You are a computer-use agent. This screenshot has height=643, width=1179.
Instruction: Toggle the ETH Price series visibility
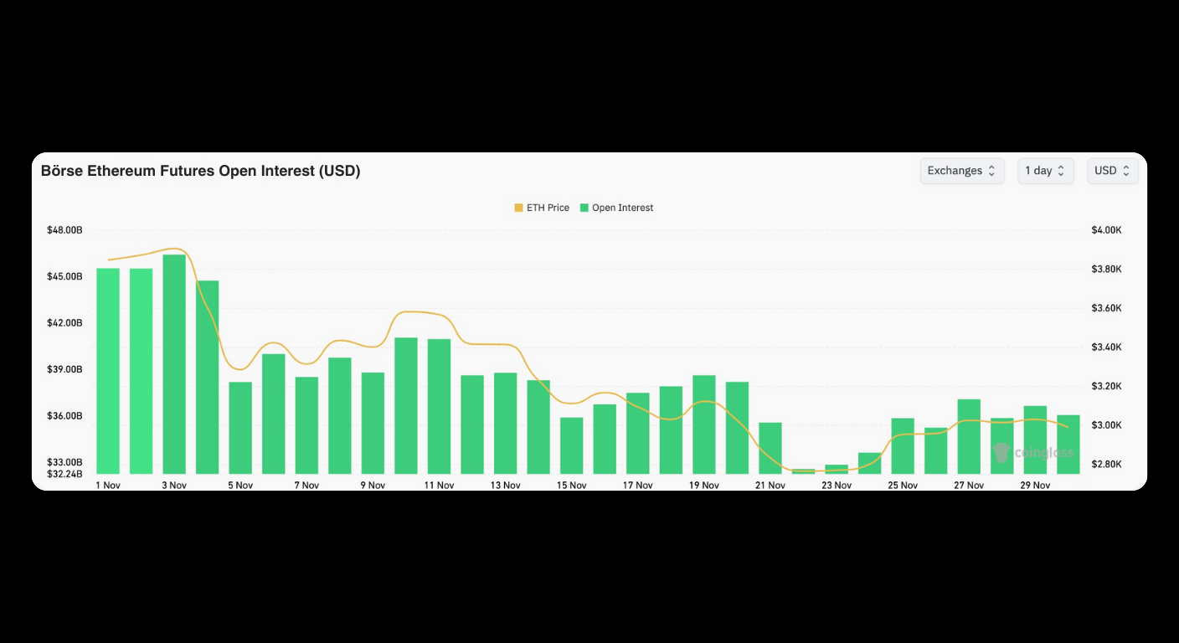pyautogui.click(x=541, y=208)
